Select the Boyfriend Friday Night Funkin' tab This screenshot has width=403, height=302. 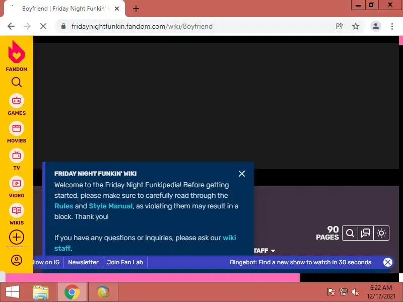coord(64,9)
